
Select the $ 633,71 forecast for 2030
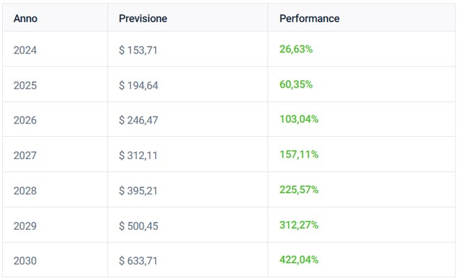click(x=138, y=261)
